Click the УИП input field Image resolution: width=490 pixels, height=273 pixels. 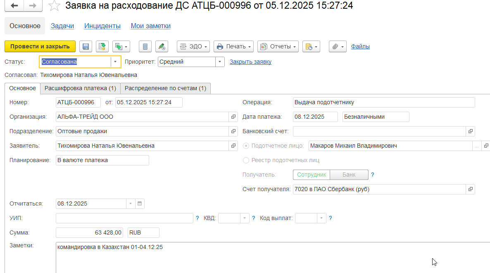coord(124,218)
